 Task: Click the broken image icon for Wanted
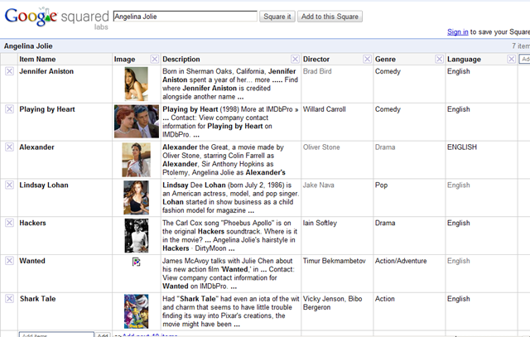[136, 262]
